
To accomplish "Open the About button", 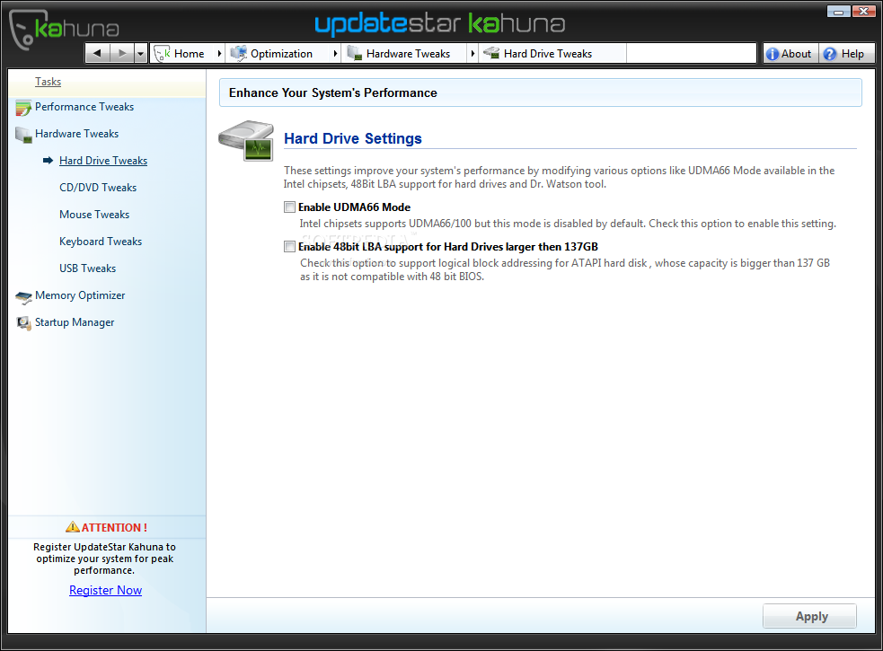I will click(x=790, y=54).
